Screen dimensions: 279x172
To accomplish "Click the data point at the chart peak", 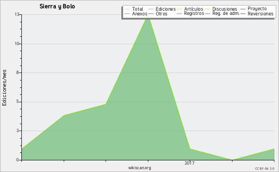I will (148, 15).
